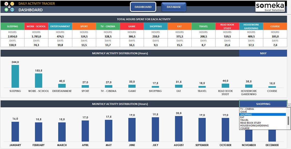
Task: Click the blue round icon next to DASHBOARD heading
Action: [x=12, y=9]
